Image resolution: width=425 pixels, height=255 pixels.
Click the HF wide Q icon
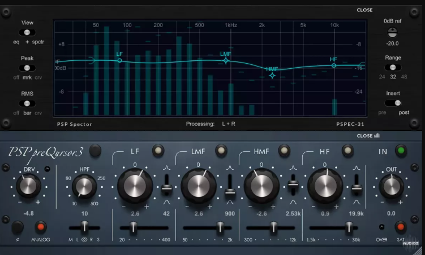coord(357,202)
